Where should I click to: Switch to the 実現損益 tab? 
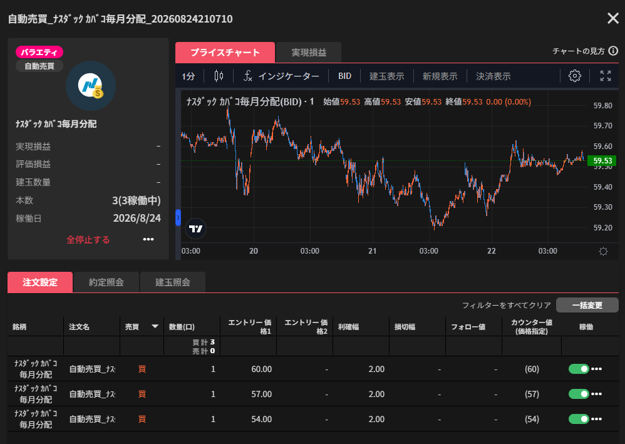click(309, 52)
